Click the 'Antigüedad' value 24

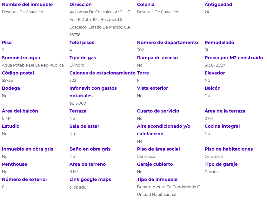pos(207,12)
